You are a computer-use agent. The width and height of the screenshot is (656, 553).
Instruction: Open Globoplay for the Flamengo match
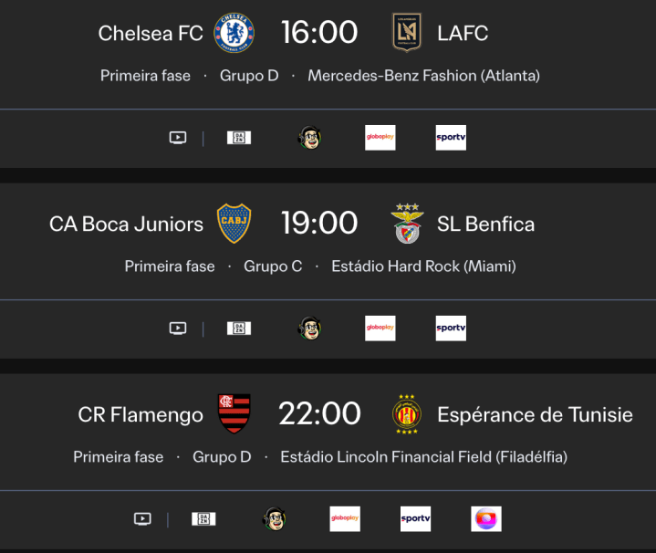[345, 519]
